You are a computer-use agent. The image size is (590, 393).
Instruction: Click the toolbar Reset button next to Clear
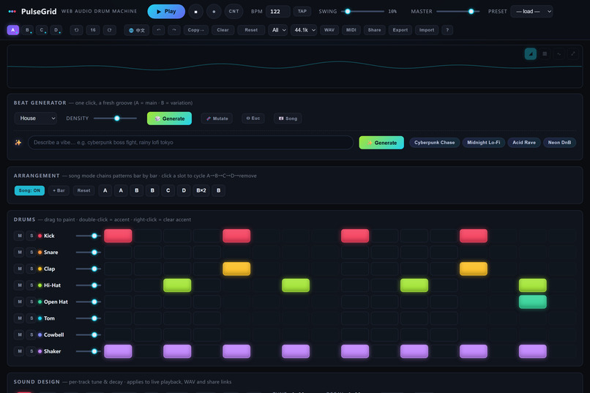pyautogui.click(x=251, y=30)
